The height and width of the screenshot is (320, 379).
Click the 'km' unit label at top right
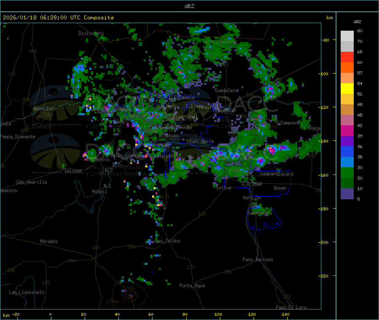pyautogui.click(x=329, y=18)
